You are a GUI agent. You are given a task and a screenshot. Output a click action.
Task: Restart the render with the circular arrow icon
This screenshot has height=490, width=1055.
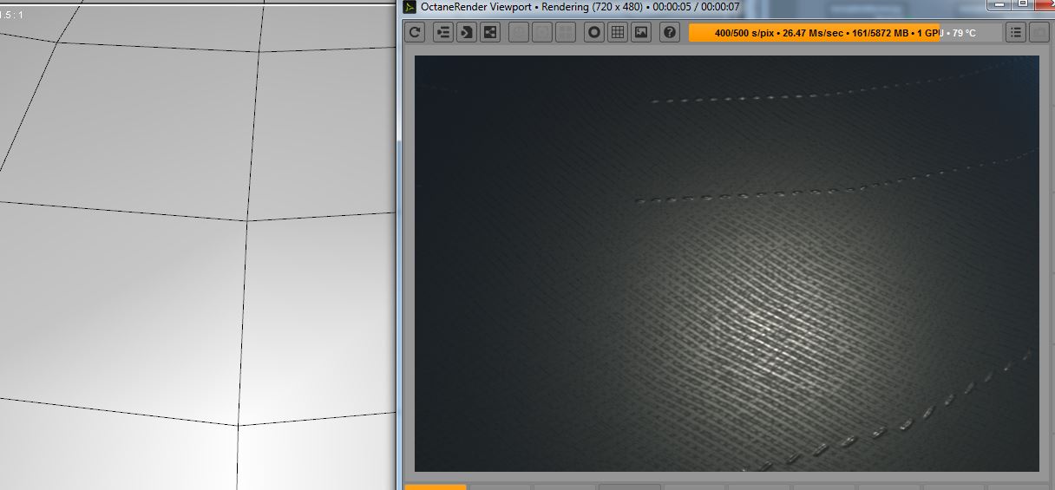point(416,32)
